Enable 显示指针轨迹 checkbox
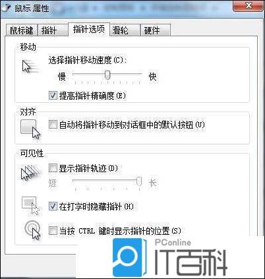The height and width of the screenshot is (279, 265). click(x=53, y=168)
